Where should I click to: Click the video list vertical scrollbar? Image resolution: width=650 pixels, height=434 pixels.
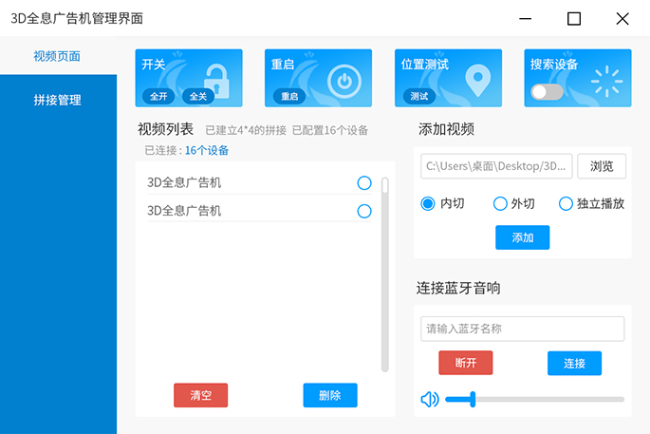click(x=385, y=274)
